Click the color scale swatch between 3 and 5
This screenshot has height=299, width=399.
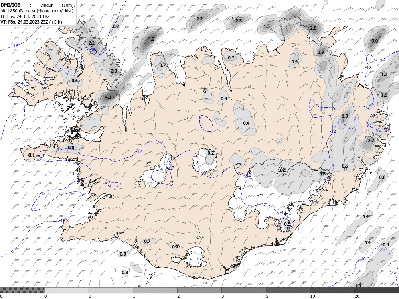(x=243, y=290)
